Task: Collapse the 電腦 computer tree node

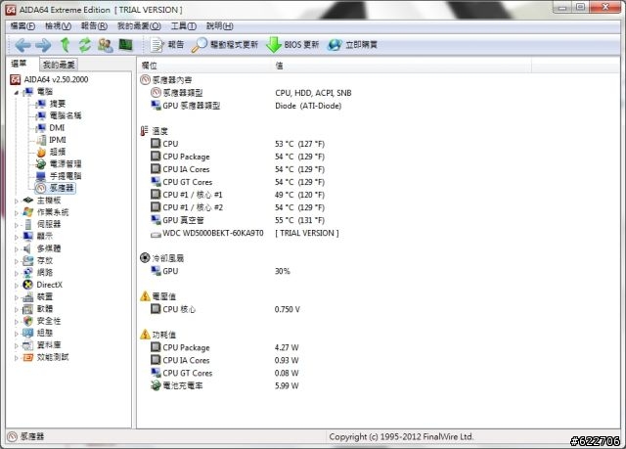Action: tap(16, 92)
